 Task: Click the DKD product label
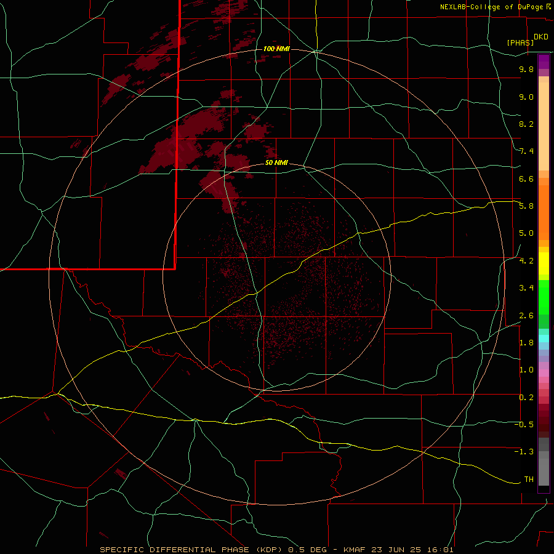[x=541, y=37]
